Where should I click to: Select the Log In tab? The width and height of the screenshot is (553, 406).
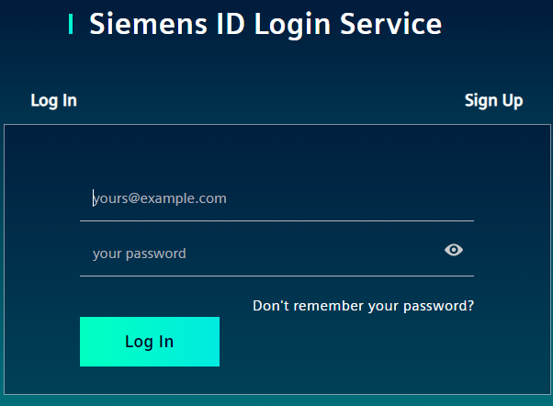pos(54,101)
